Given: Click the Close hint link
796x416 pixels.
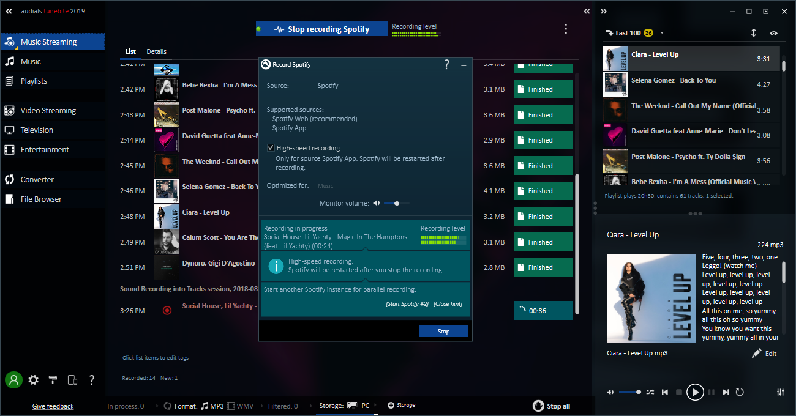Looking at the screenshot, I should coord(448,304).
